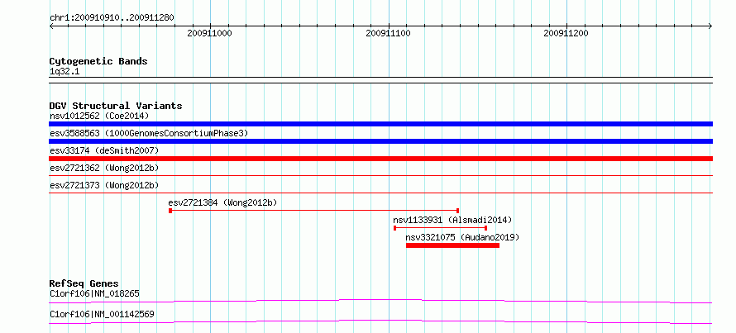Click the blue esv3588563 variant bar
The width and height of the screenshot is (736, 333).
pyautogui.click(x=381, y=141)
